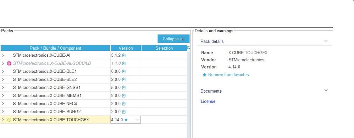Expand the X-CUBE-TOUCHGFX pack row

pyautogui.click(x=3, y=120)
